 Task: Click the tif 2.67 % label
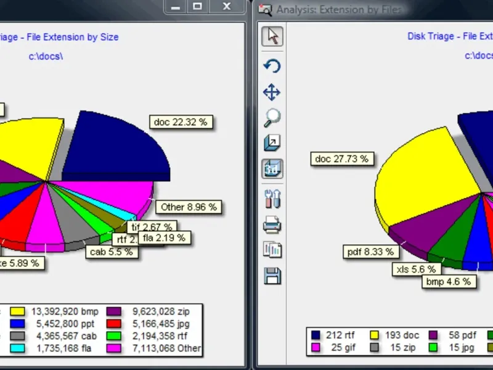(x=152, y=226)
